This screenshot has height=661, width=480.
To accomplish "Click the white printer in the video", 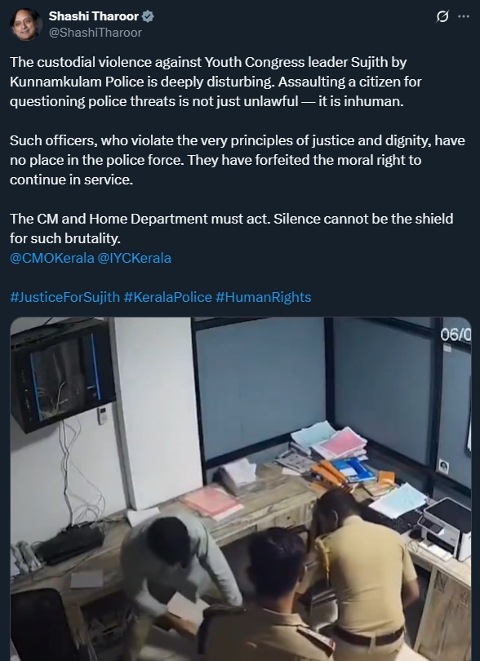I will point(445,527).
